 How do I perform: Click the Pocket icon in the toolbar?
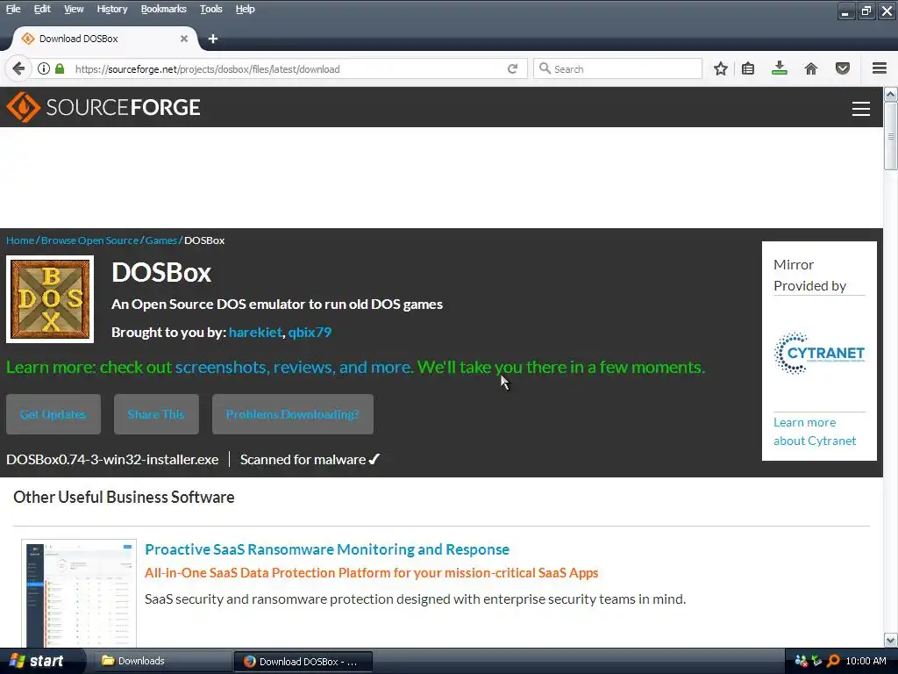coord(843,68)
